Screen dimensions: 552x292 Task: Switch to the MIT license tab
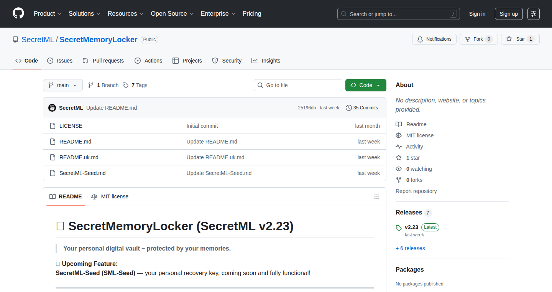tap(110, 196)
